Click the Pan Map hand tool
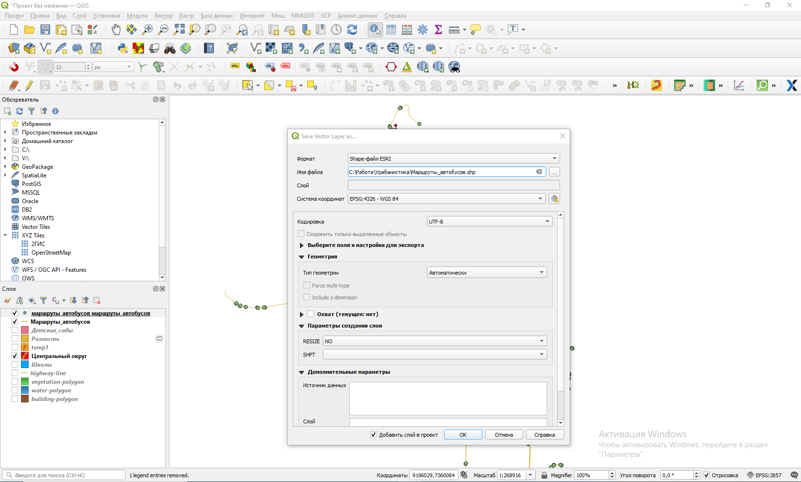 tap(116, 30)
